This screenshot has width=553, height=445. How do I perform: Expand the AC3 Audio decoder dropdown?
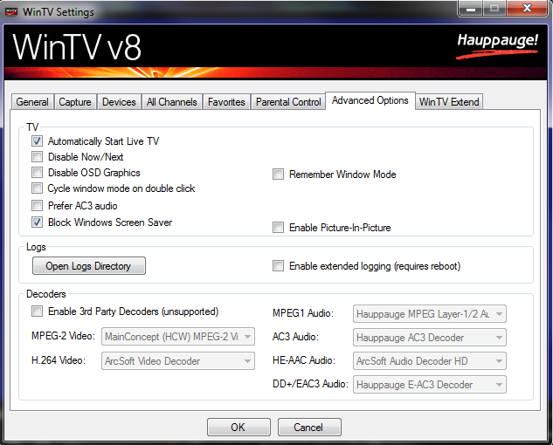[x=430, y=337]
